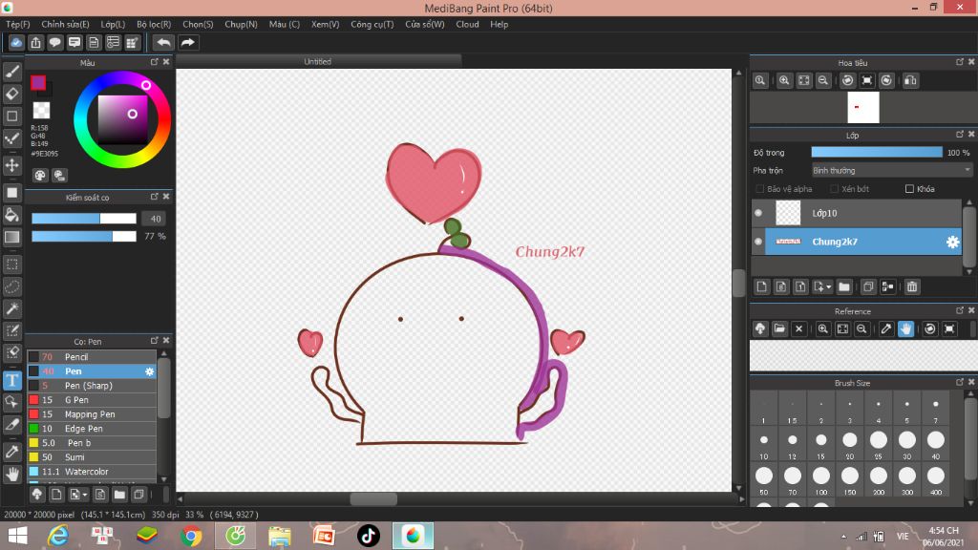The width and height of the screenshot is (978, 550).
Task: Open Google Chrome from taskbar
Action: click(191, 536)
